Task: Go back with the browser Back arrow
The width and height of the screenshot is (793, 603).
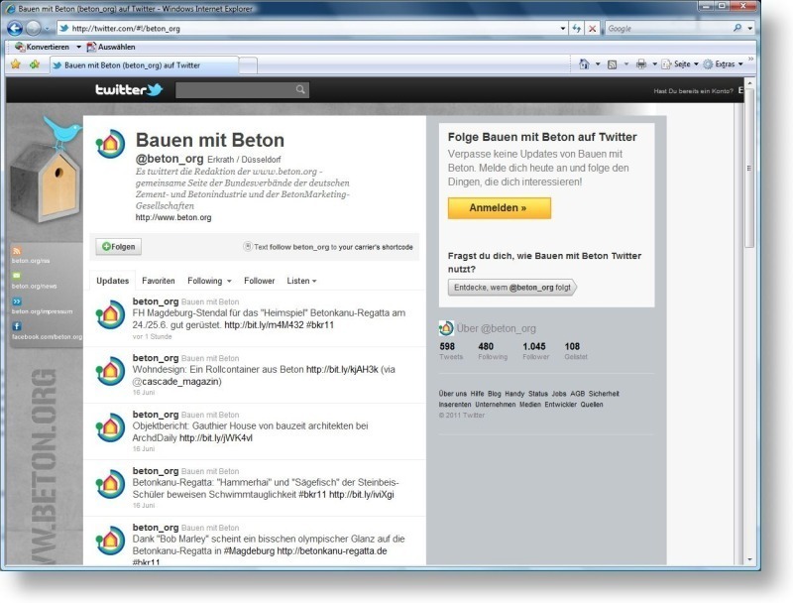Action: 15,29
